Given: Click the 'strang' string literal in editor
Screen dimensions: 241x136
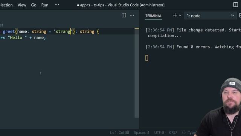Looking at the screenshot, I should point(63,32).
